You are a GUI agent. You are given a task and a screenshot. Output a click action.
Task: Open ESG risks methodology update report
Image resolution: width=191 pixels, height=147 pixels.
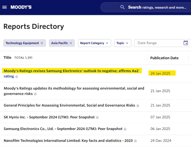74,88
